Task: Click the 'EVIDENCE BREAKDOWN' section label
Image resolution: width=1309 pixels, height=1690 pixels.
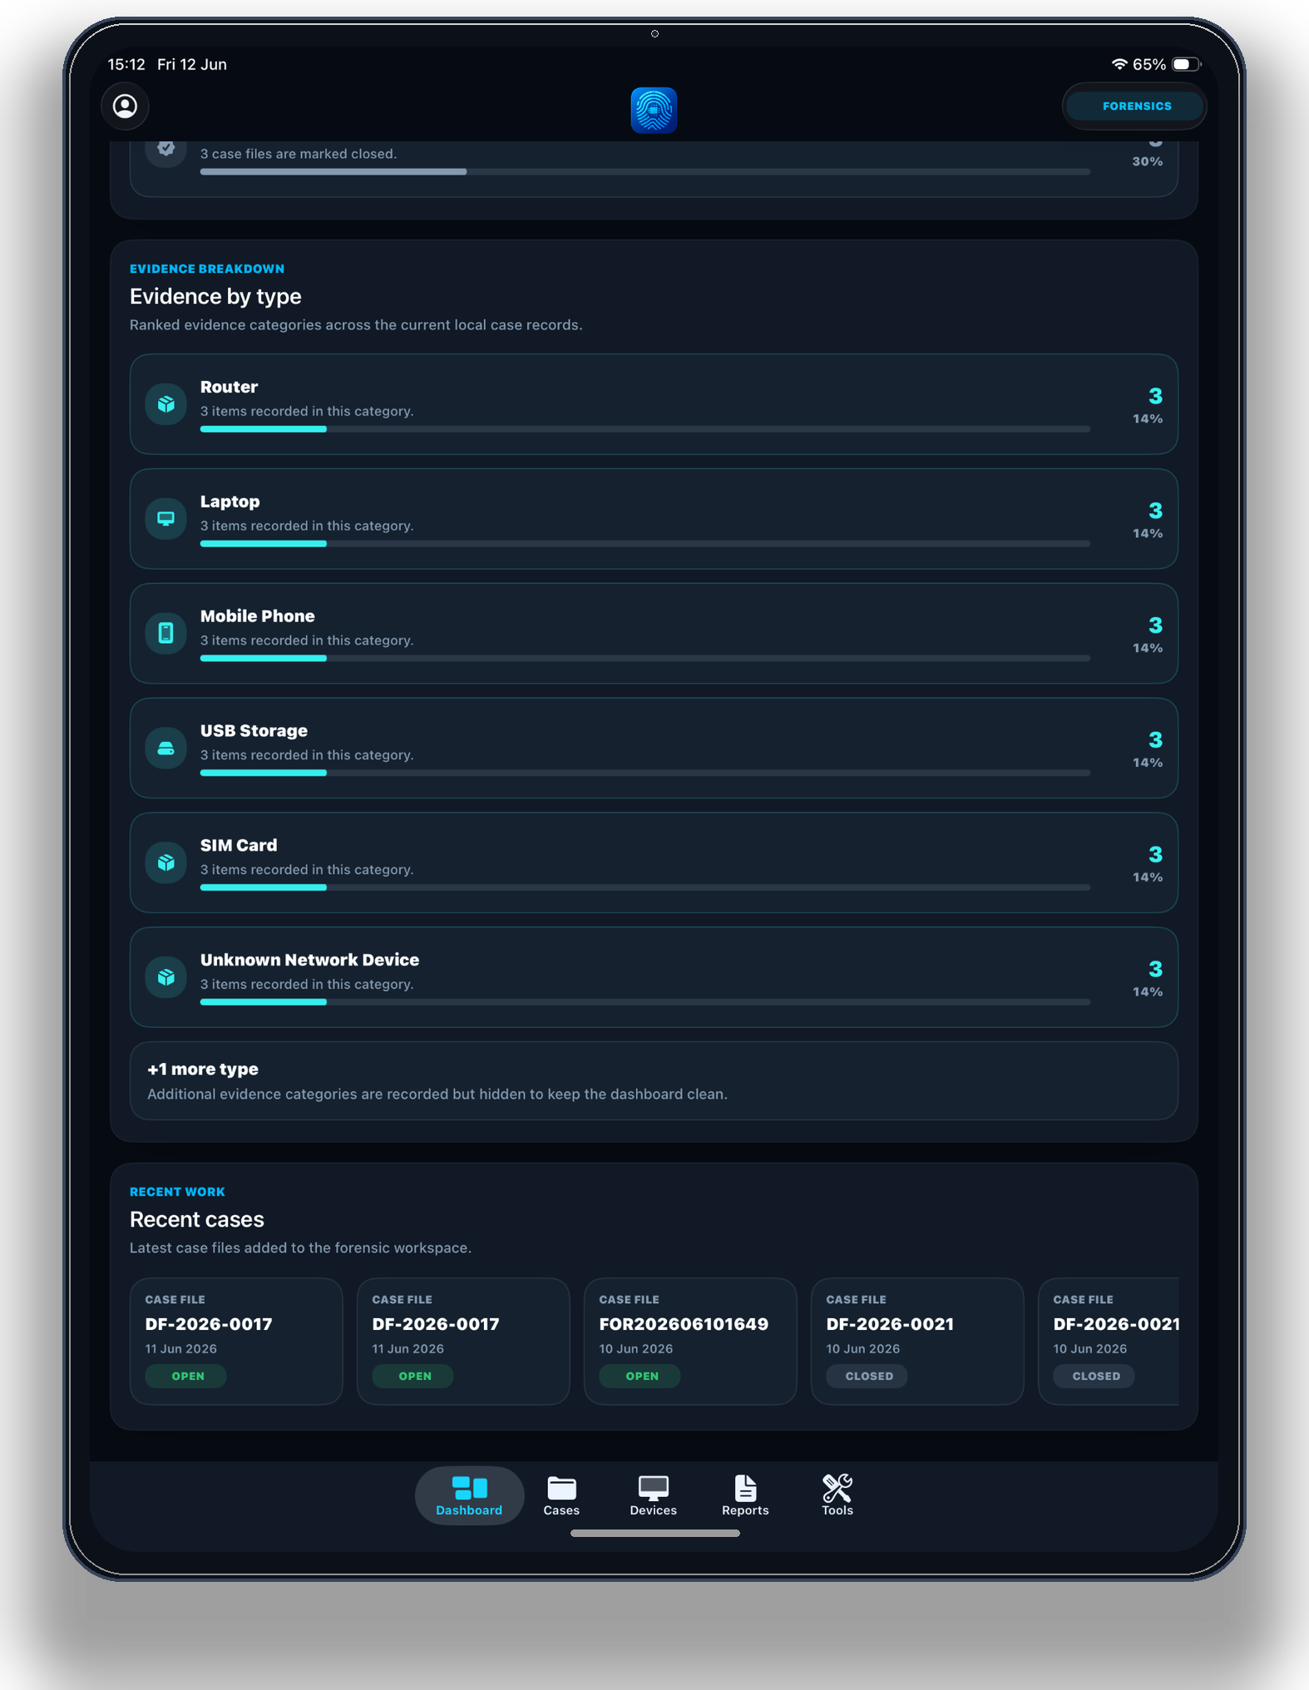Action: point(207,269)
